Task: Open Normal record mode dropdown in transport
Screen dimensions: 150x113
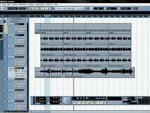Action: (41, 98)
